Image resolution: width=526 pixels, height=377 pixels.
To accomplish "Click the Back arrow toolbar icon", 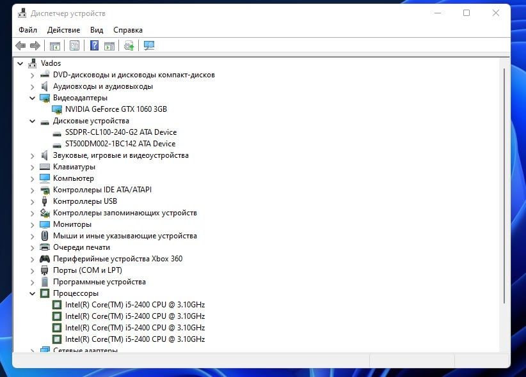I will (20, 45).
